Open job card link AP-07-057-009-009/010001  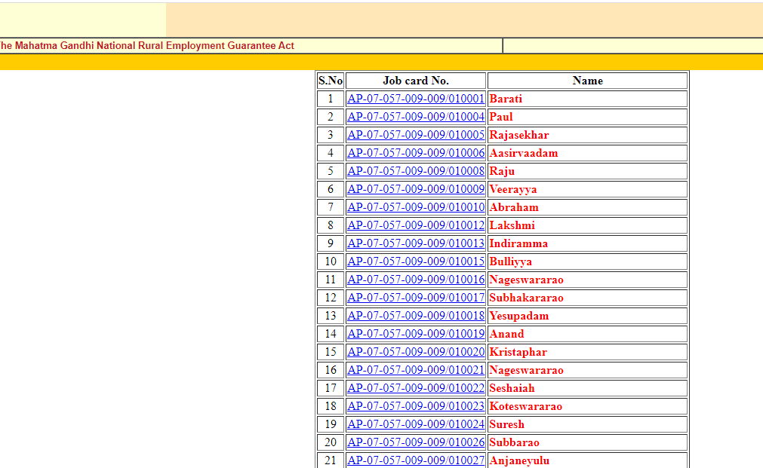[416, 99]
